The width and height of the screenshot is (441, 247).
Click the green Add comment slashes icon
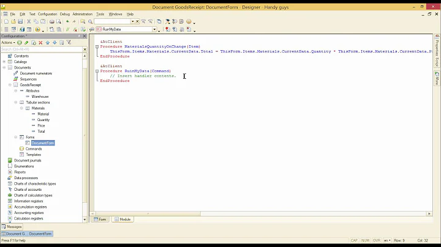click(67, 29)
